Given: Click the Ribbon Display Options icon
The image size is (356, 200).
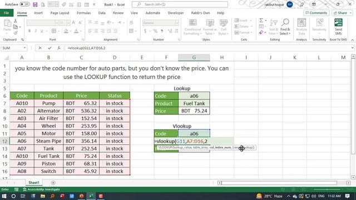Looking at the screenshot, I should 314,4.
